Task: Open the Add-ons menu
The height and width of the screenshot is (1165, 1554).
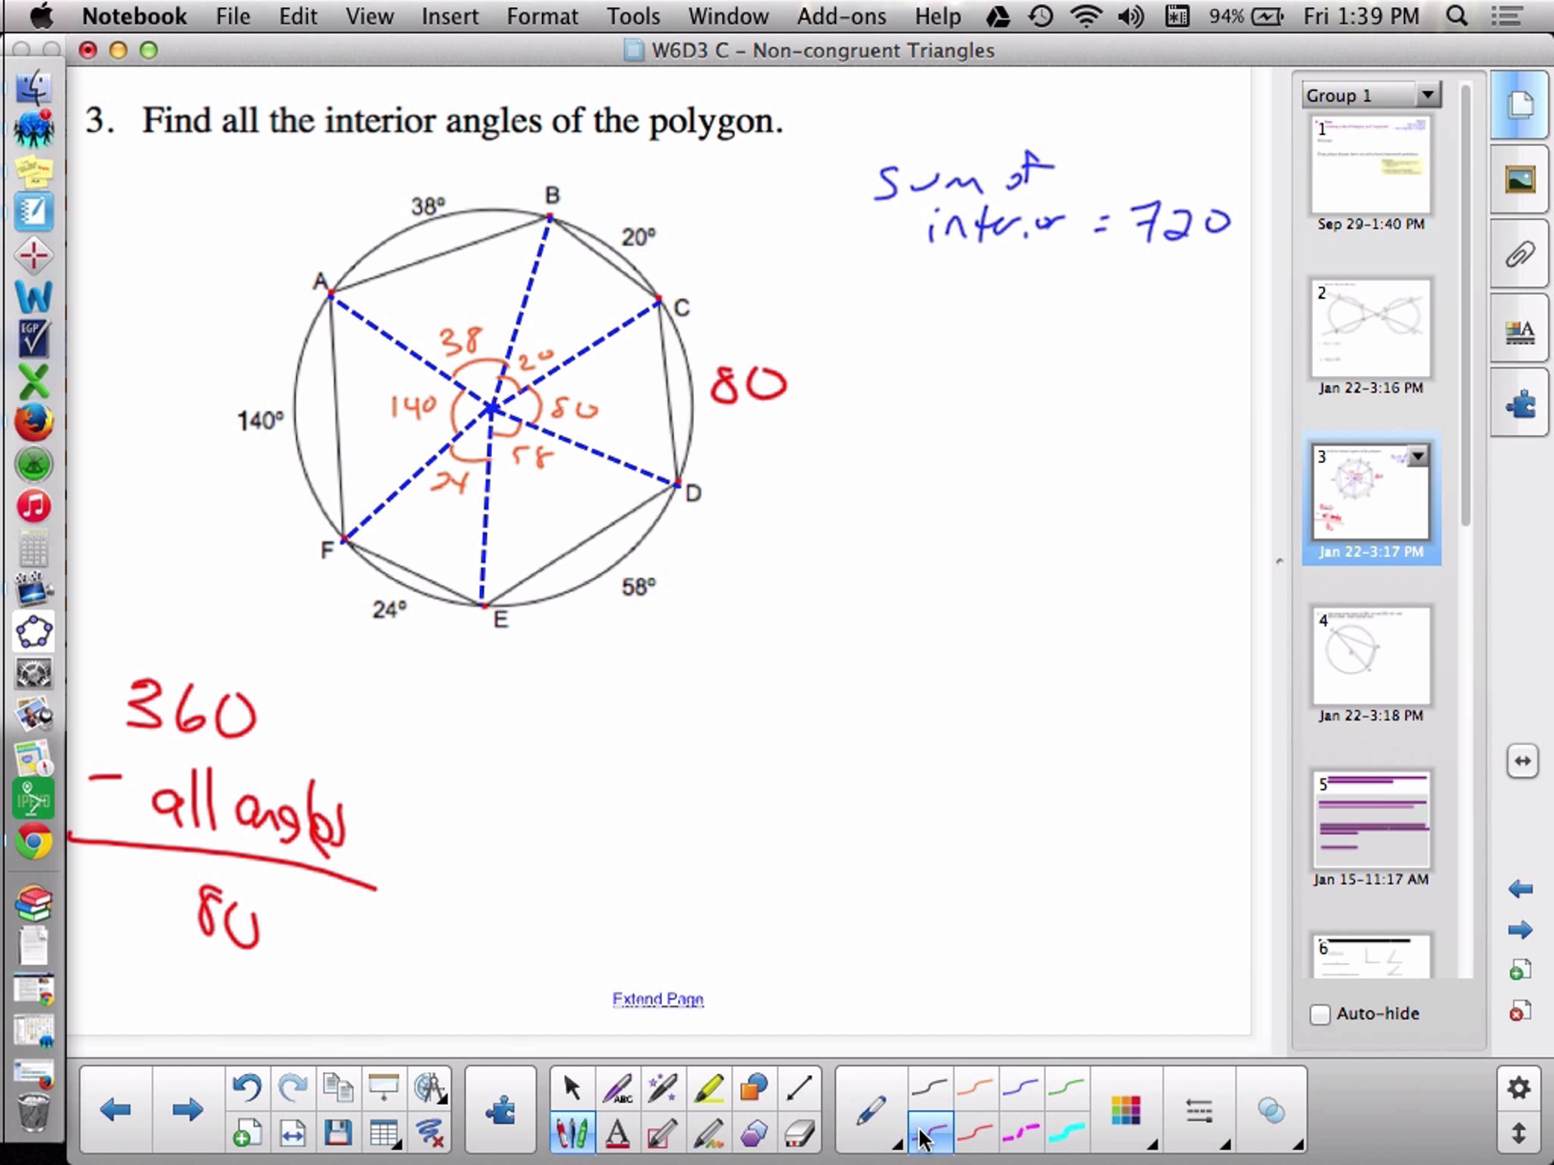Action: pyautogui.click(x=841, y=16)
